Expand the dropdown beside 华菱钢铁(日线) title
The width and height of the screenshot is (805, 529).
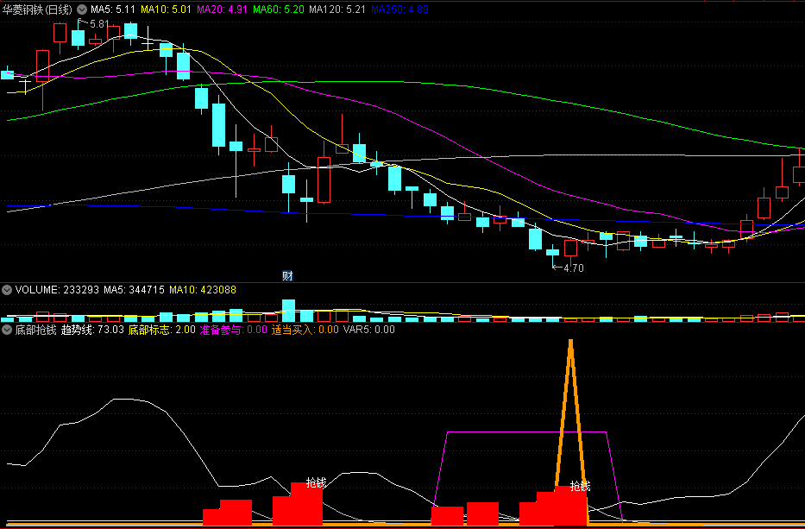point(82,9)
